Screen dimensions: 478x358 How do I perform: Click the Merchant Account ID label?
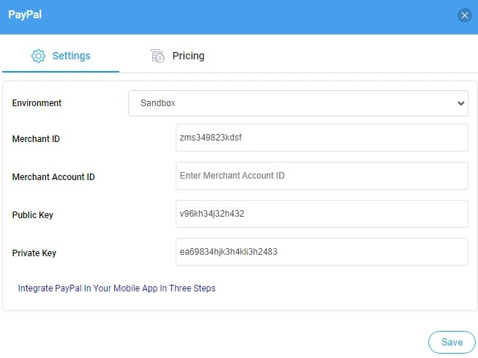53,177
